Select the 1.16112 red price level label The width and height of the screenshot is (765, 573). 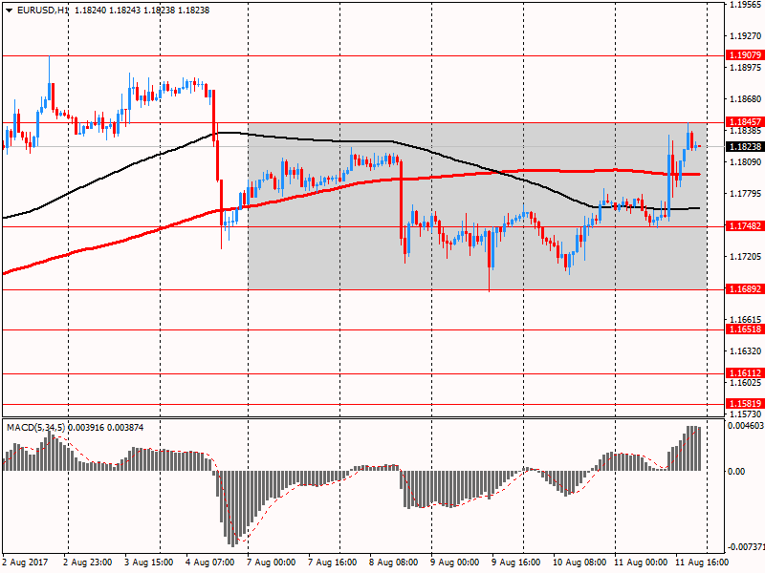click(745, 373)
